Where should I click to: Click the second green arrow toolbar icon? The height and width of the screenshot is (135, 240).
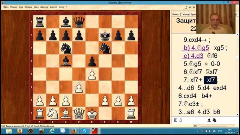pyautogui.click(x=194, y=7)
